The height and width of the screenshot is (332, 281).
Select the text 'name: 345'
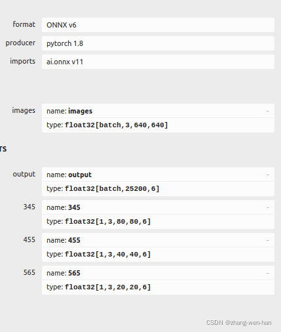click(64, 207)
